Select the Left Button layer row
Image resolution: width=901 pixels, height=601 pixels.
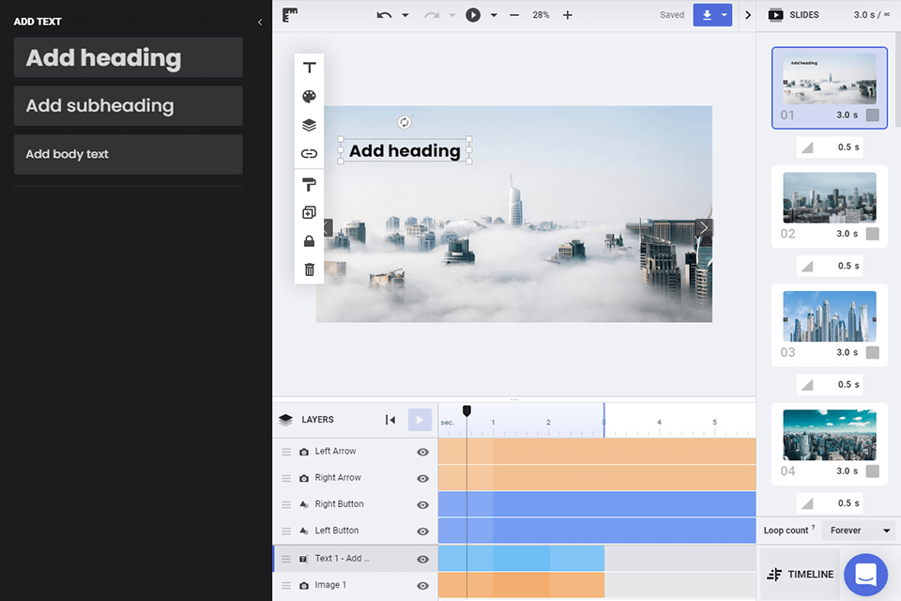point(355,532)
